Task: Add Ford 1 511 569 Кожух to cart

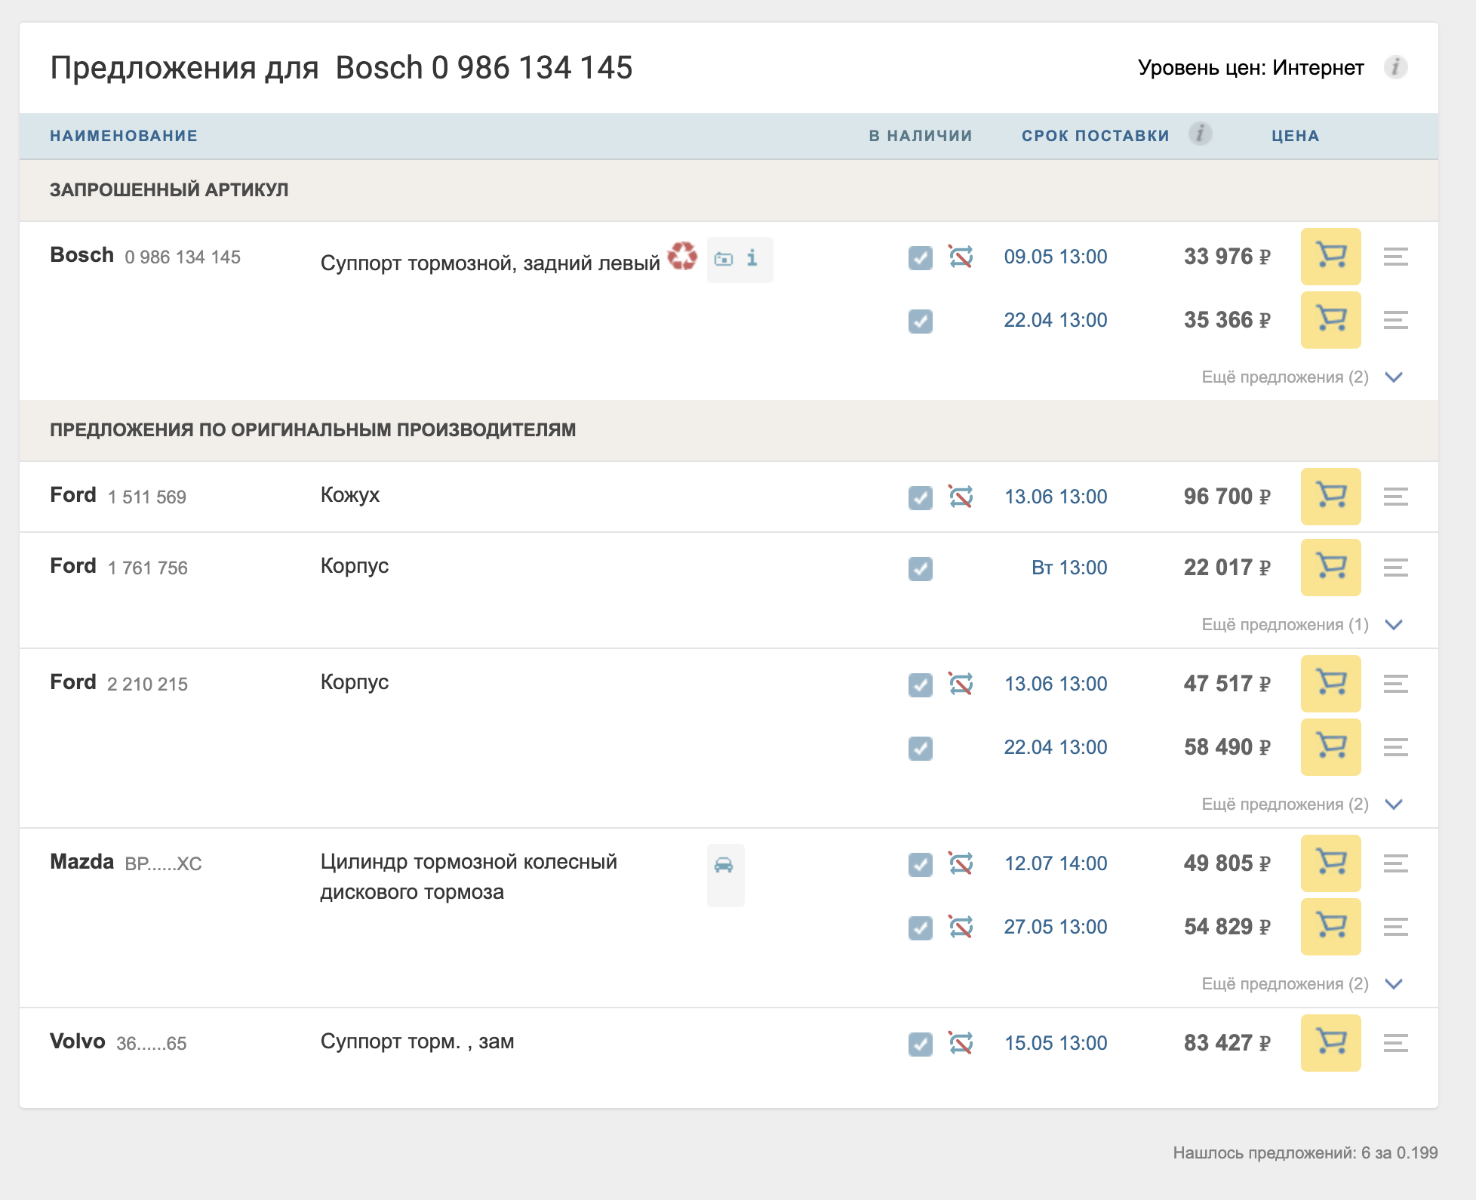Action: pyautogui.click(x=1330, y=497)
